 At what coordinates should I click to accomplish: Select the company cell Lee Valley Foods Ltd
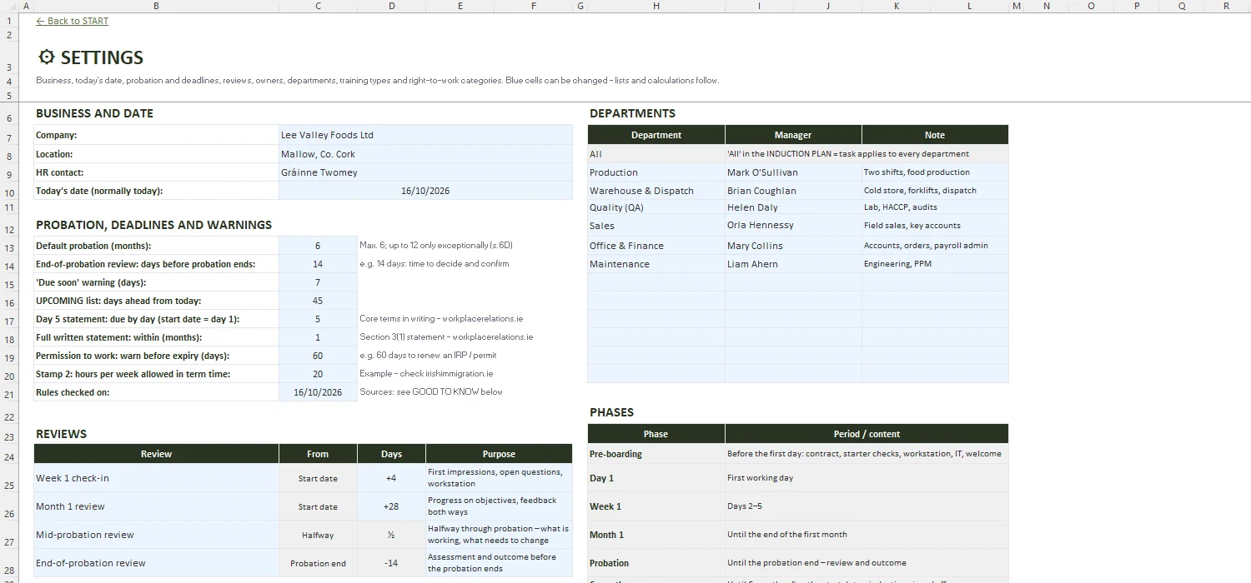pos(425,135)
